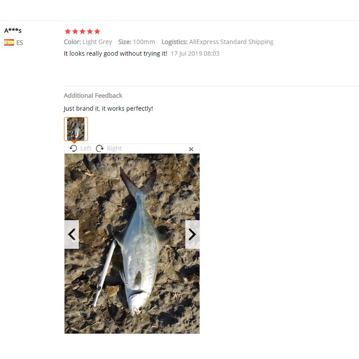Click the "Left" rotate label
Image resolution: width=359 pixels, height=359 pixels.
click(86, 149)
